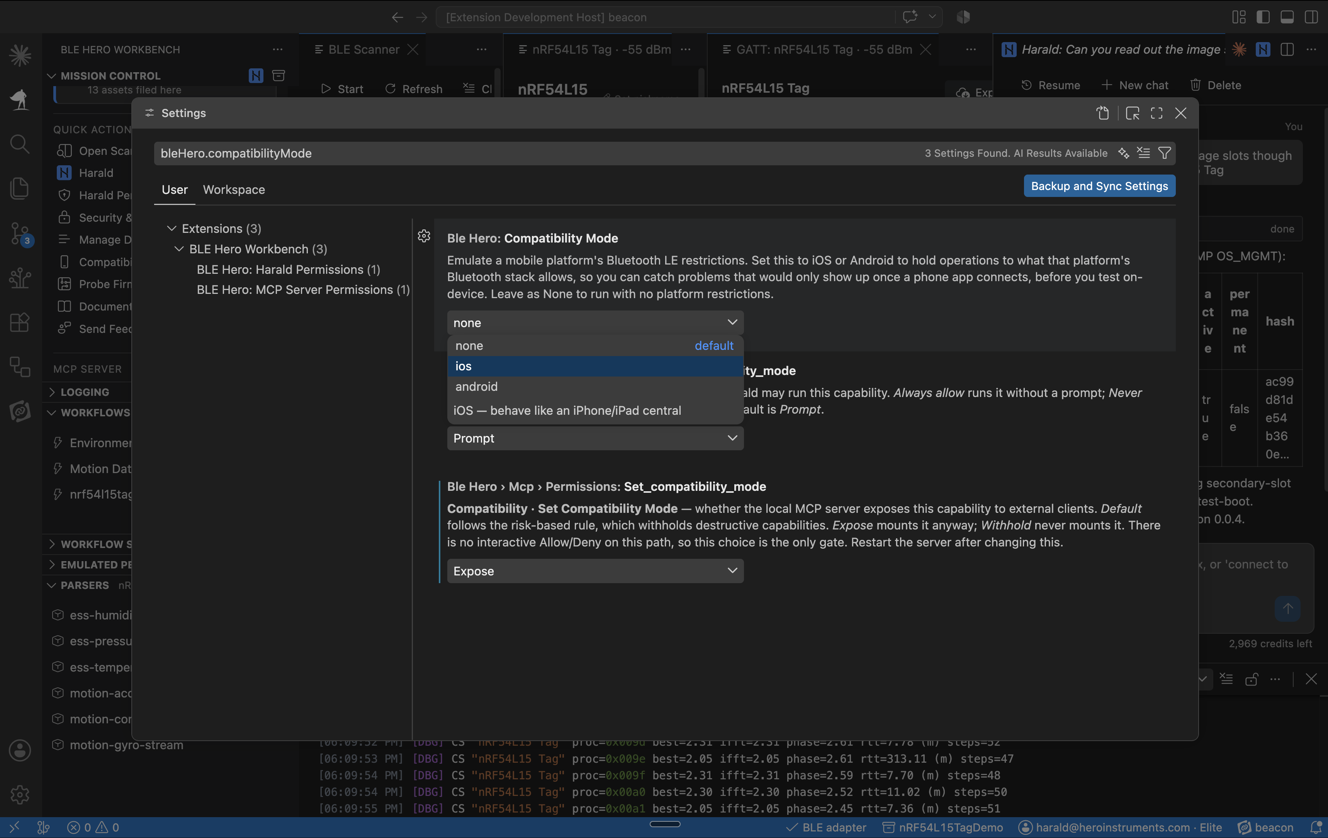Select BLE Hero: MCP Server Permissions (1) item
1328x838 pixels.
pyautogui.click(x=303, y=290)
